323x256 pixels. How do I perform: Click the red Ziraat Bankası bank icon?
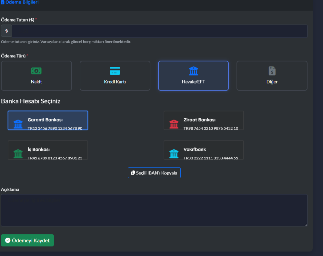(174, 124)
